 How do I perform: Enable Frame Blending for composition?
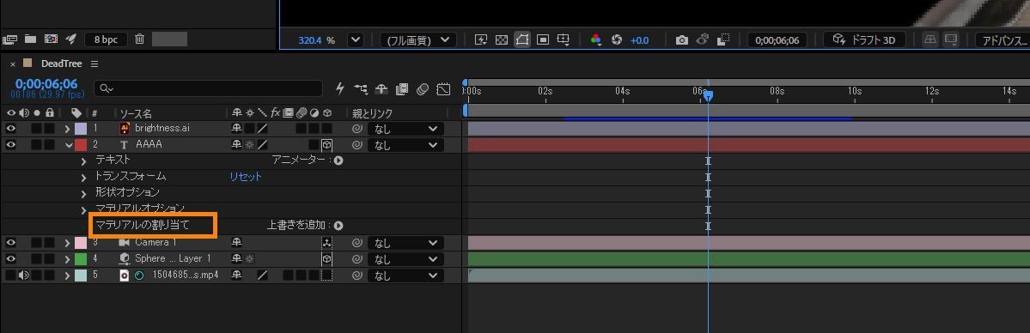tap(403, 88)
